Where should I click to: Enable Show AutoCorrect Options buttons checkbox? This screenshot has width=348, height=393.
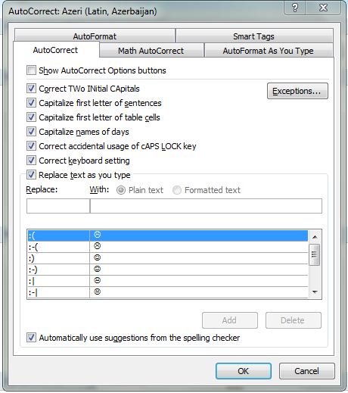click(31, 70)
